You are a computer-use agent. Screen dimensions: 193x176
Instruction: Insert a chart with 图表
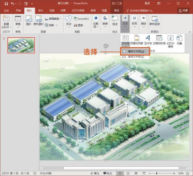pyautogui.click(x=78, y=25)
